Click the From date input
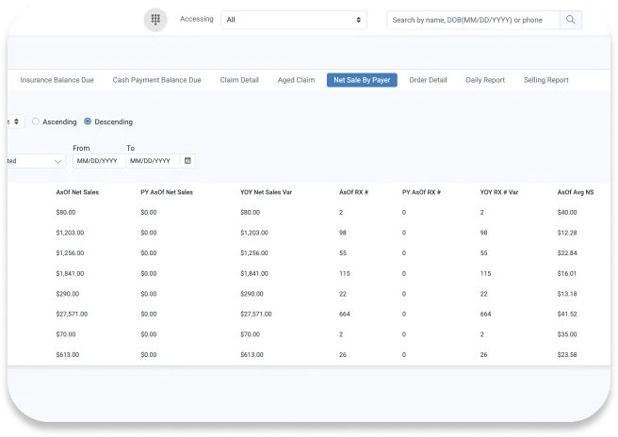The height and width of the screenshot is (437, 618). [99, 161]
